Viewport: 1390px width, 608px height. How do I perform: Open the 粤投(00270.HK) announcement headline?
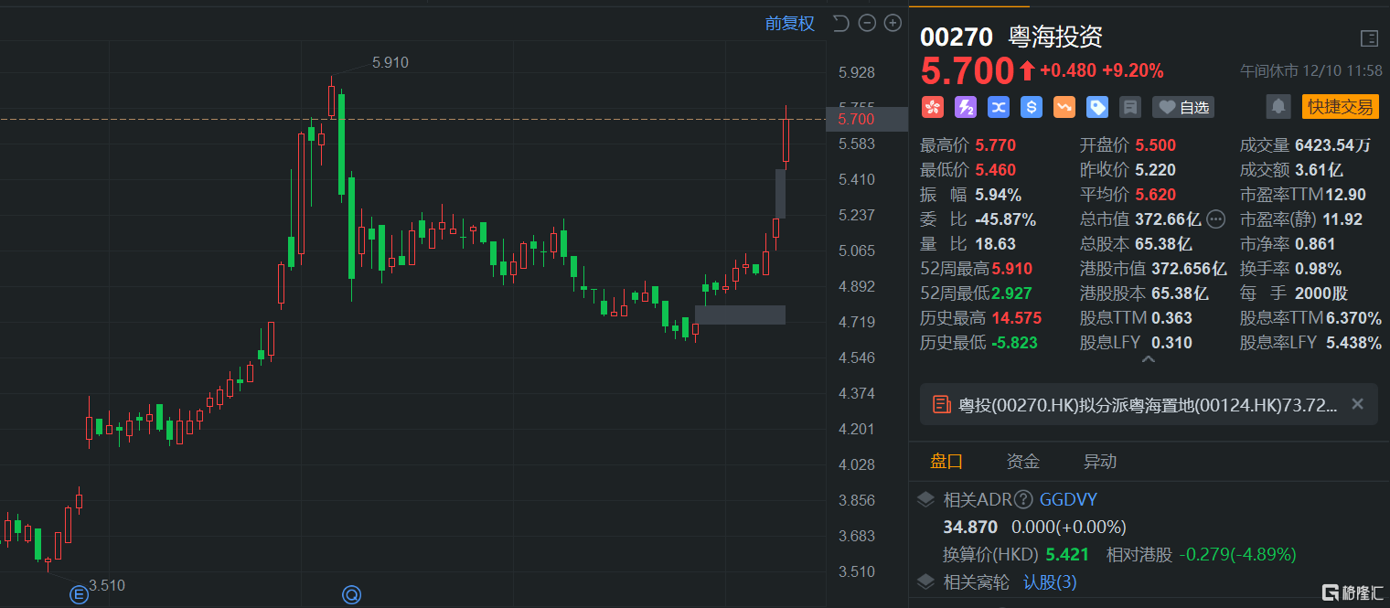point(1147,404)
